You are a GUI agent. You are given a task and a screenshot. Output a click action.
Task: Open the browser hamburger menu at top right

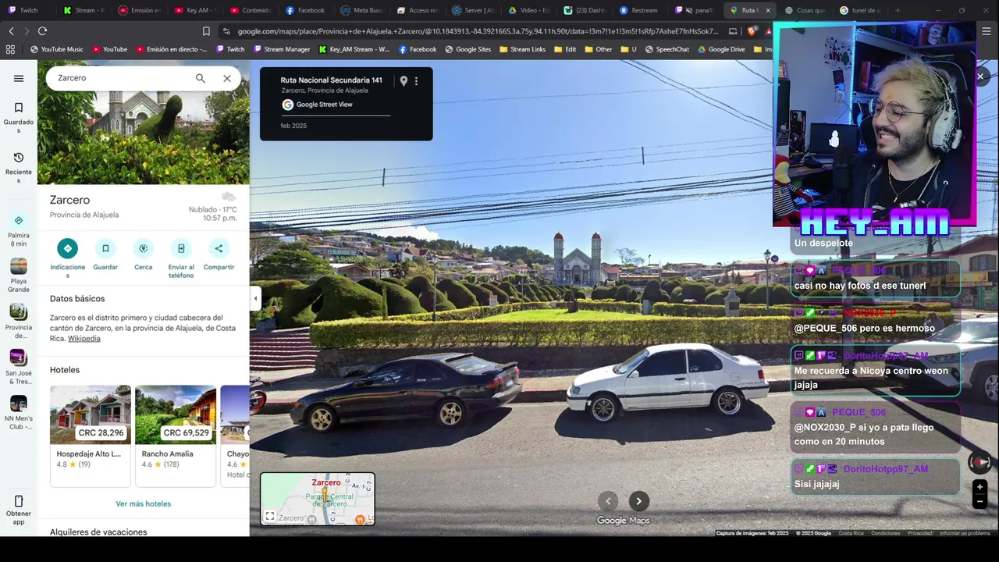tap(987, 31)
